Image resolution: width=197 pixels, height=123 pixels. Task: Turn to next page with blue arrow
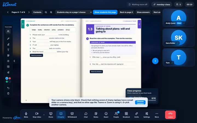pyautogui.click(x=155, y=61)
